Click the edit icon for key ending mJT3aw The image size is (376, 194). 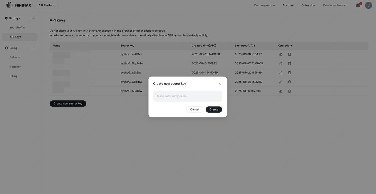[281, 54]
